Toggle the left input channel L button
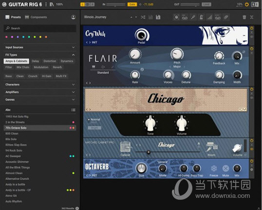 point(82,4)
